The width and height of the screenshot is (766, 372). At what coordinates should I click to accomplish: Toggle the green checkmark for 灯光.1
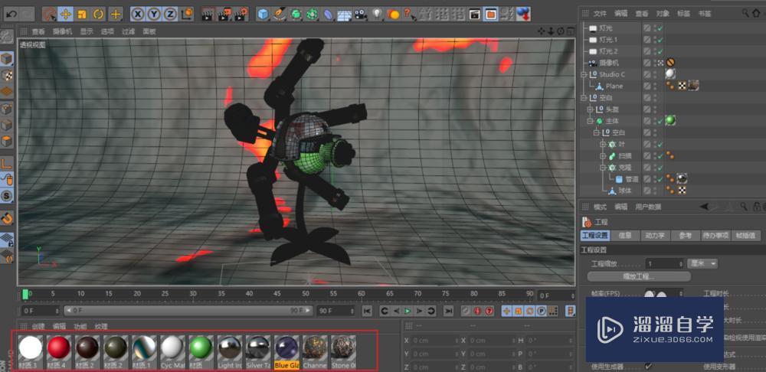tap(659, 39)
